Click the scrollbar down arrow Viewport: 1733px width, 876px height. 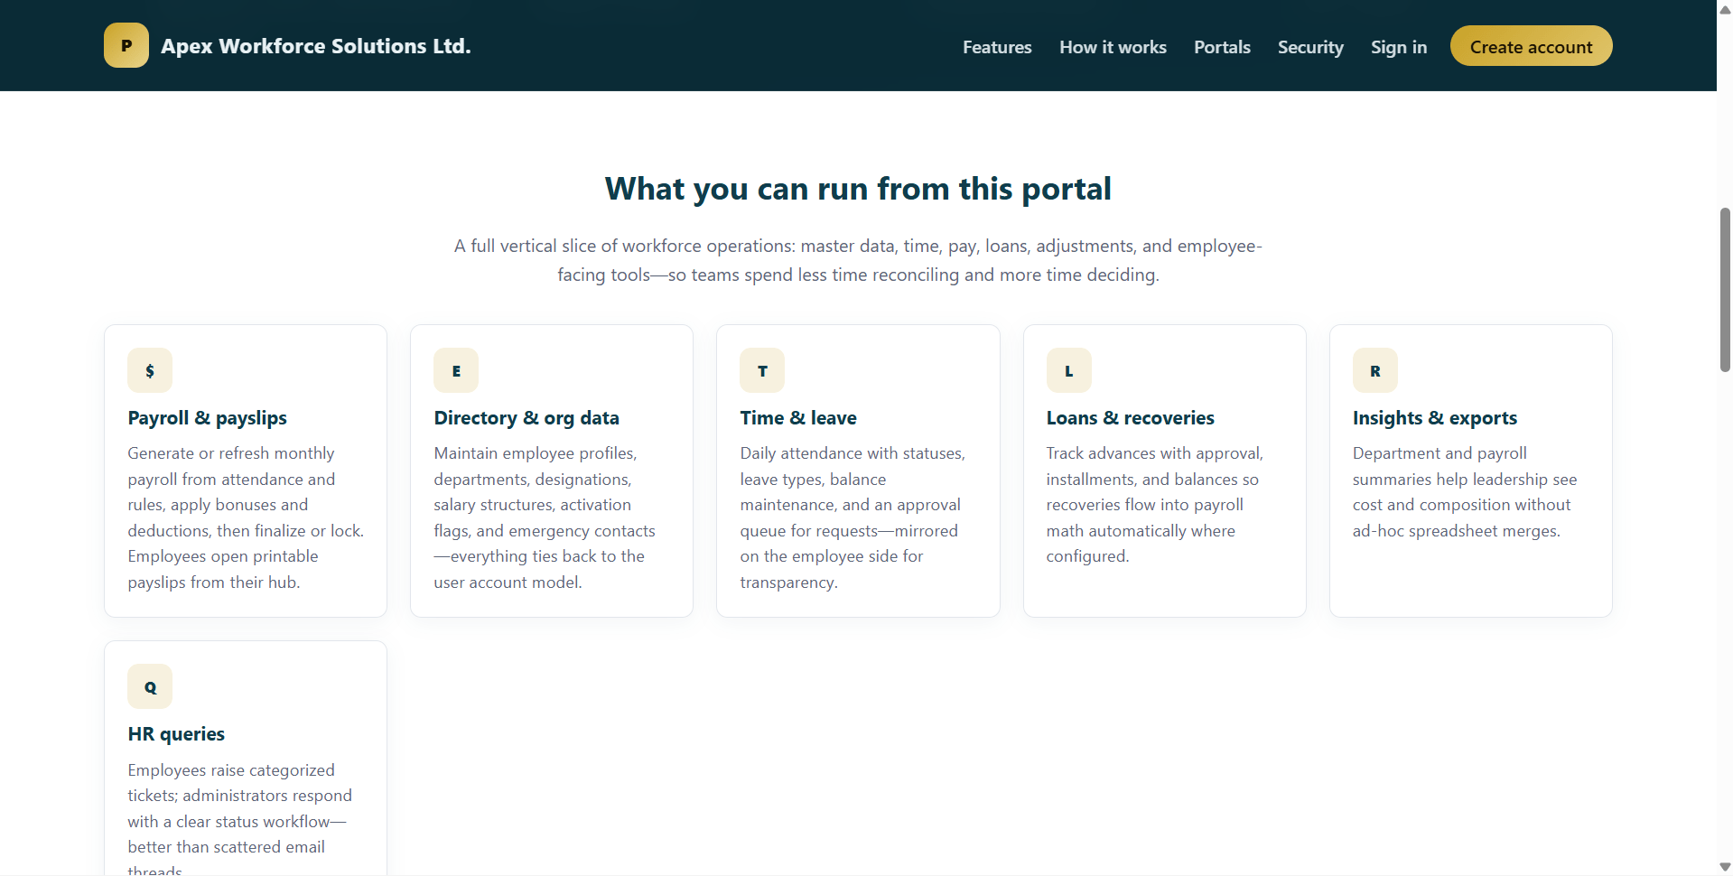click(x=1725, y=867)
